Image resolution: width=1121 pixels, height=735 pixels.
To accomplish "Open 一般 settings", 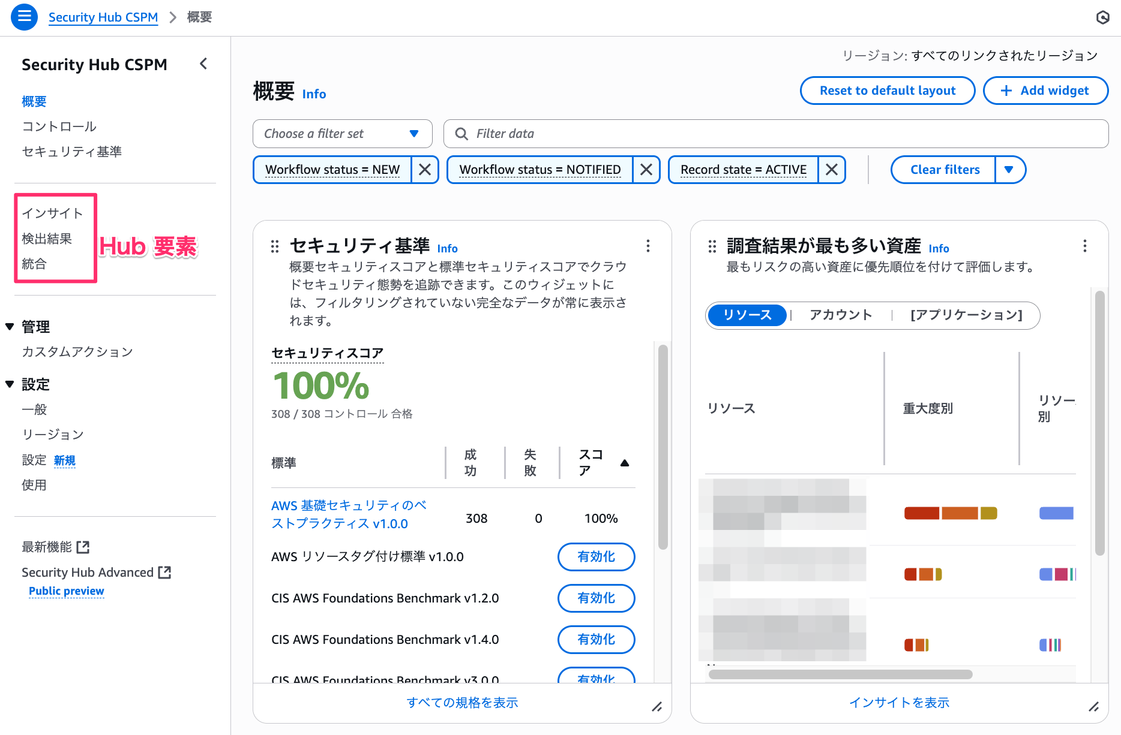I will click(x=34, y=409).
